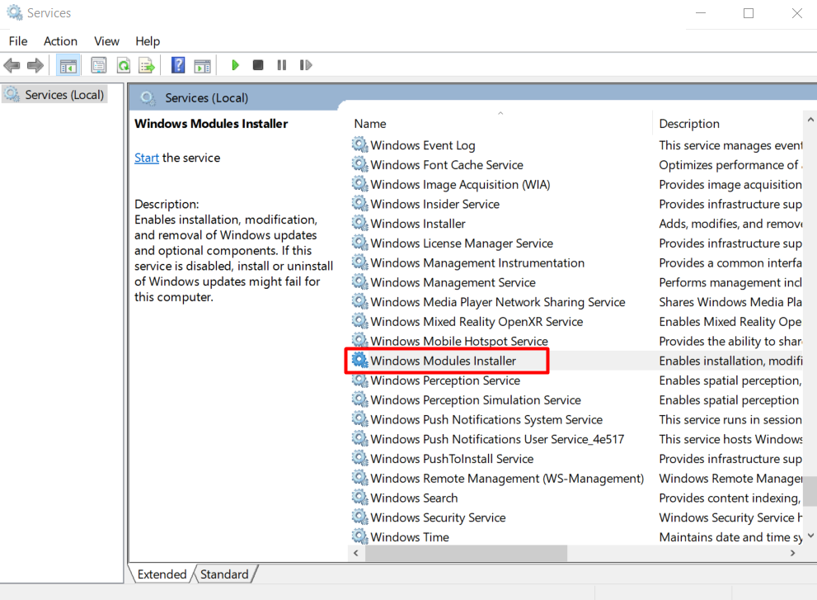The image size is (817, 600).
Task: Open the Properties toolbar icon
Action: pyautogui.click(x=98, y=65)
